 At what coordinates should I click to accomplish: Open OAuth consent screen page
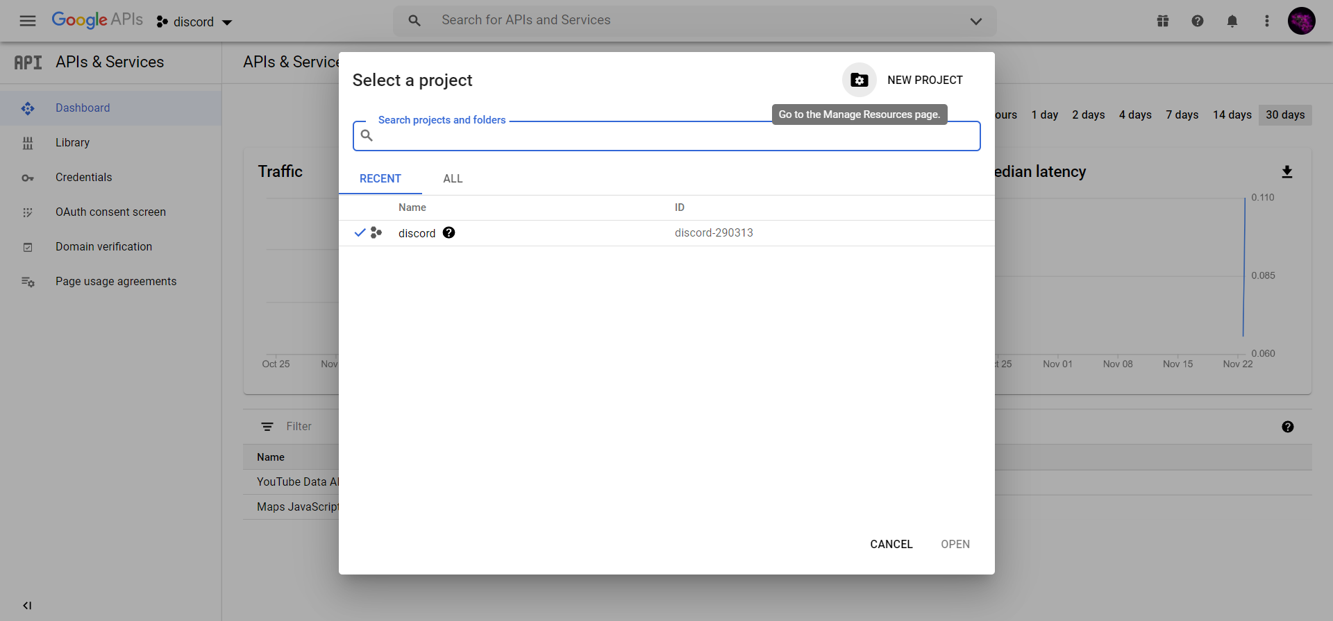(111, 212)
